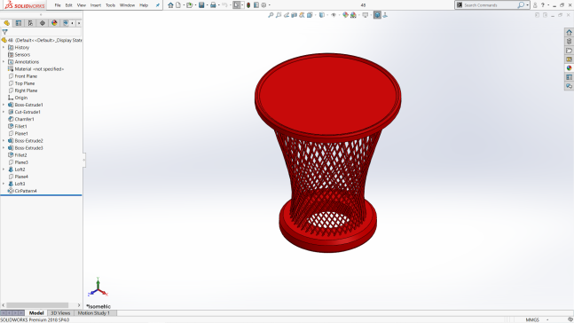The height and width of the screenshot is (323, 574).
Task: Open Design Library in task pane
Action: [x=569, y=42]
